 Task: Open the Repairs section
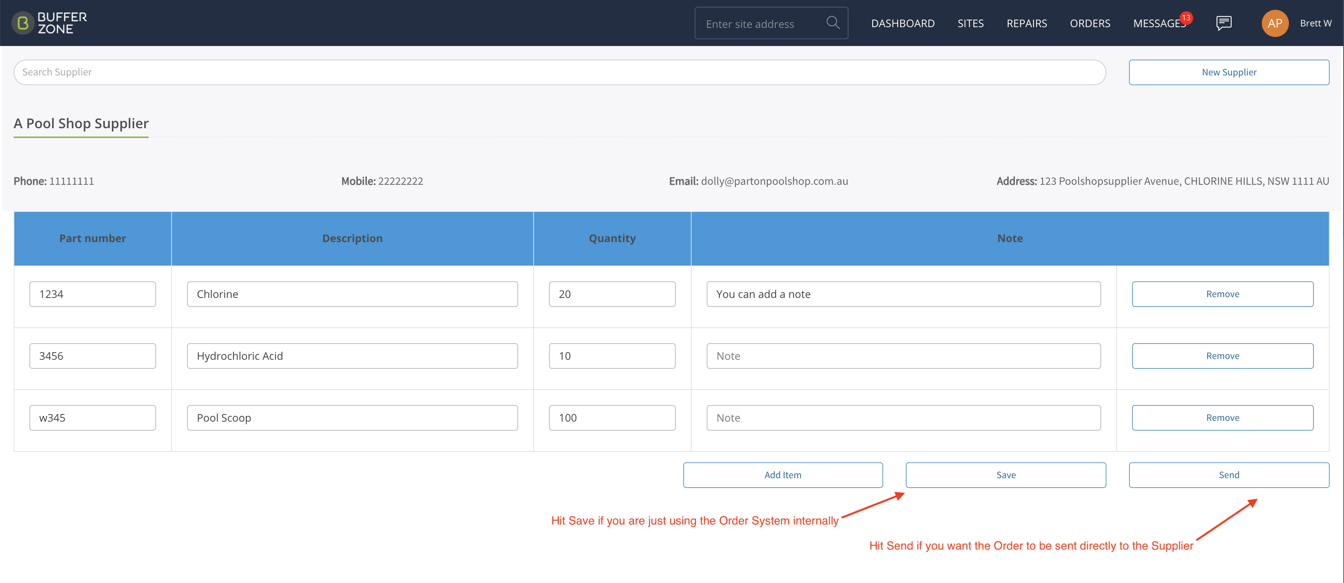(x=1026, y=23)
